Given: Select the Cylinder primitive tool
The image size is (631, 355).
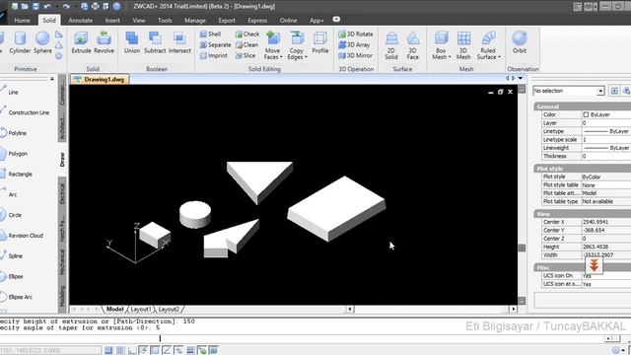Looking at the screenshot, I should point(20,42).
